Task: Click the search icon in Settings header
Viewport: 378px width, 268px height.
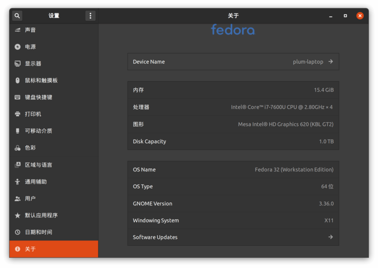Action: click(17, 16)
